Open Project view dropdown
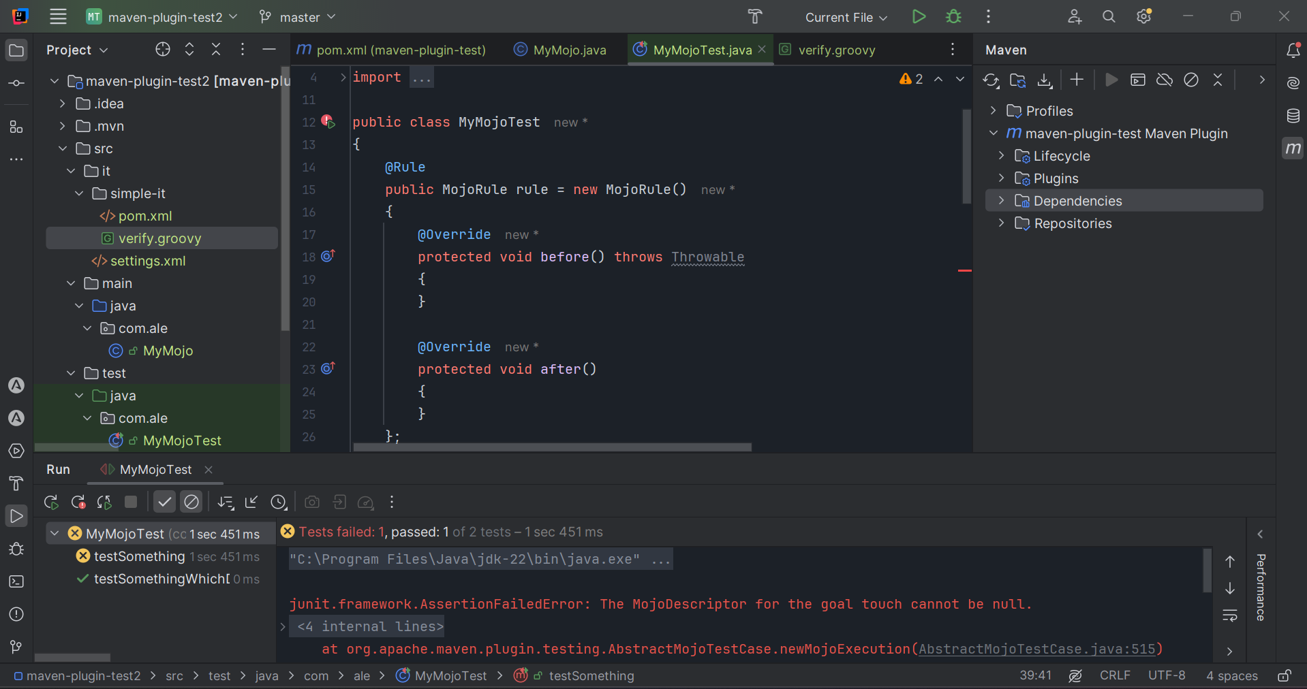The height and width of the screenshot is (689, 1307). [77, 50]
